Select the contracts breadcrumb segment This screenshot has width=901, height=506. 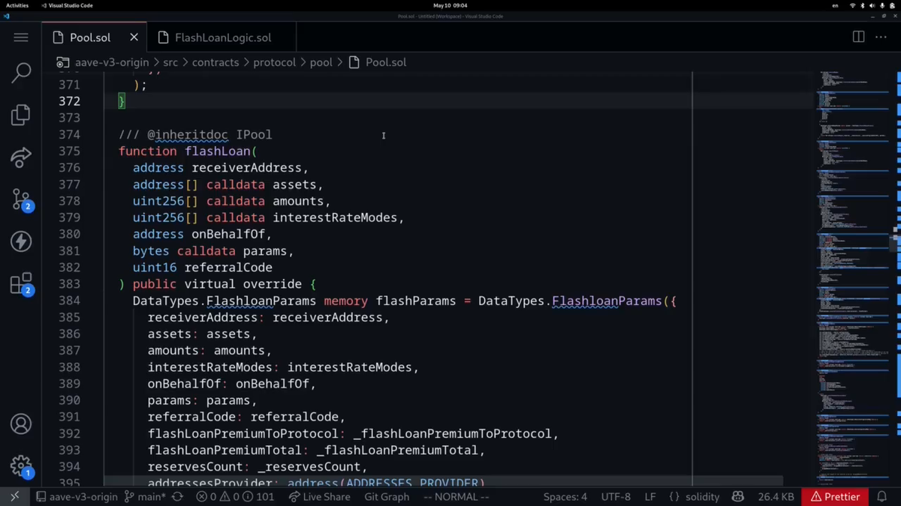215,62
